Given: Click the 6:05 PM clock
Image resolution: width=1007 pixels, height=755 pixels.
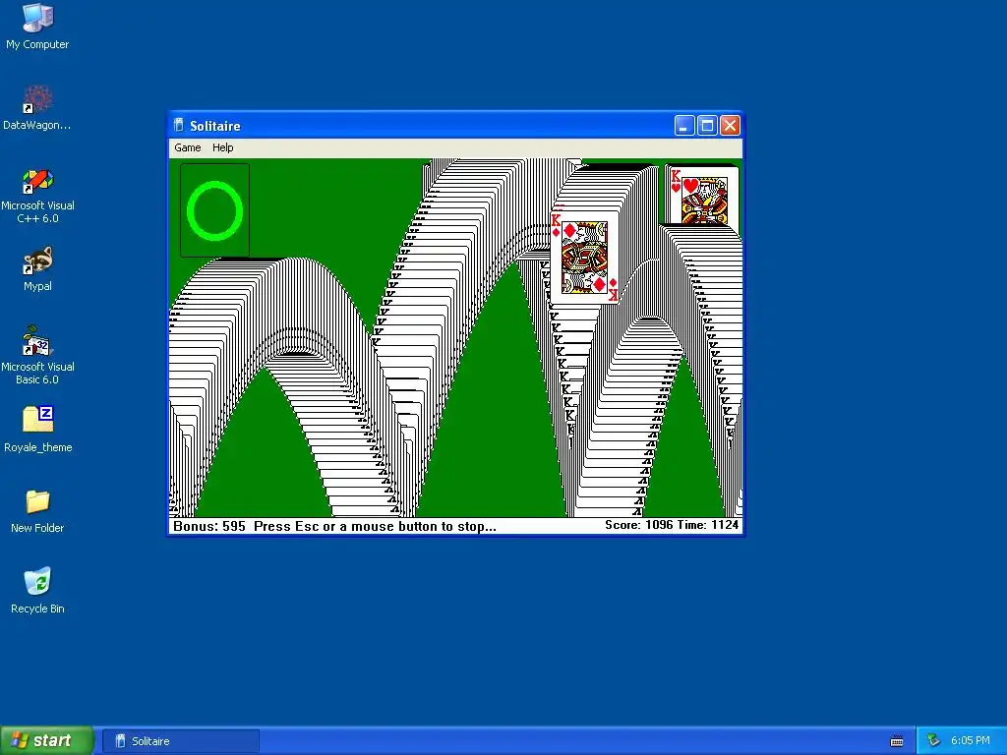Looking at the screenshot, I should point(971,741).
